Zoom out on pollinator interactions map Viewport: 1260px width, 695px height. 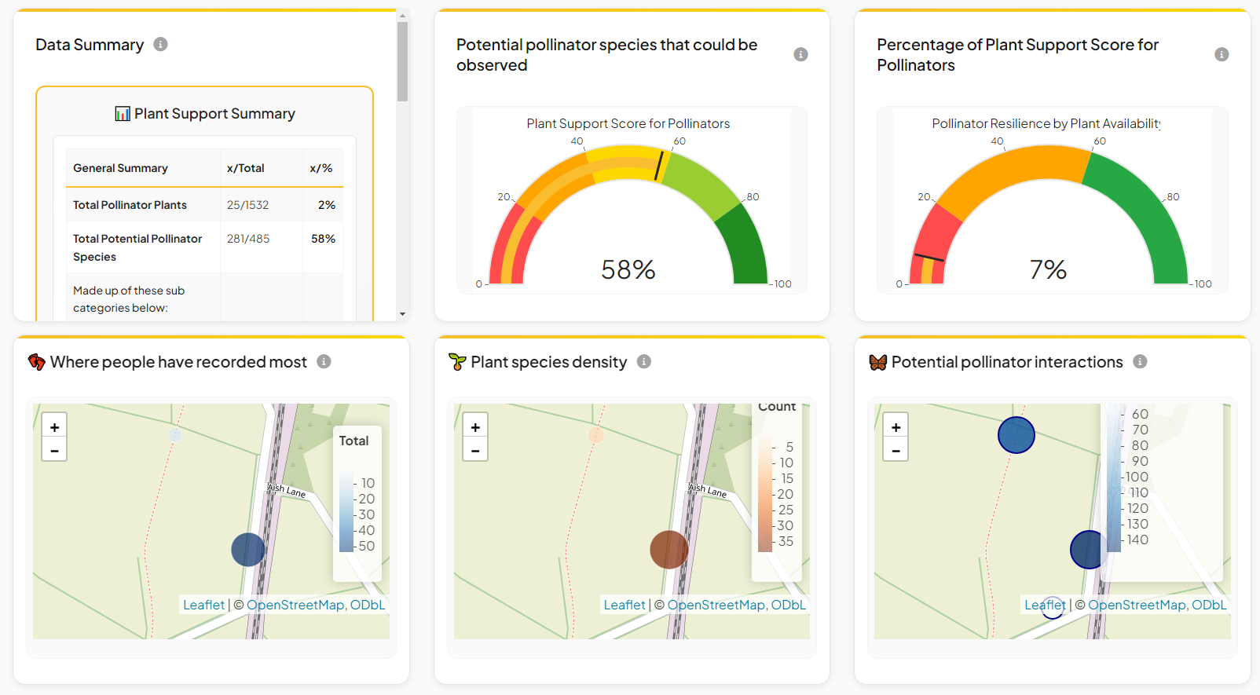click(x=896, y=450)
